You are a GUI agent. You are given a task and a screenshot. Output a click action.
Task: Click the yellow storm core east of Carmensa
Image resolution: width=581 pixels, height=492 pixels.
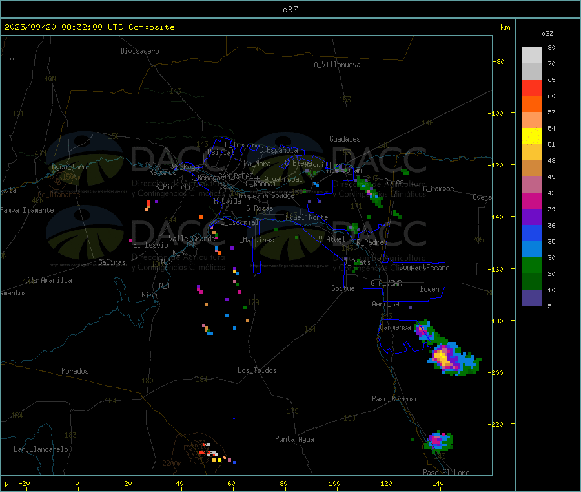click(x=442, y=358)
